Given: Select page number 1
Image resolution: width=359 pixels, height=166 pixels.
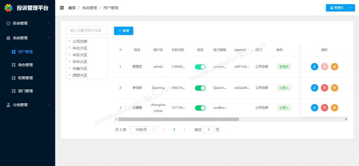Looking at the screenshot, I should coord(174,130).
